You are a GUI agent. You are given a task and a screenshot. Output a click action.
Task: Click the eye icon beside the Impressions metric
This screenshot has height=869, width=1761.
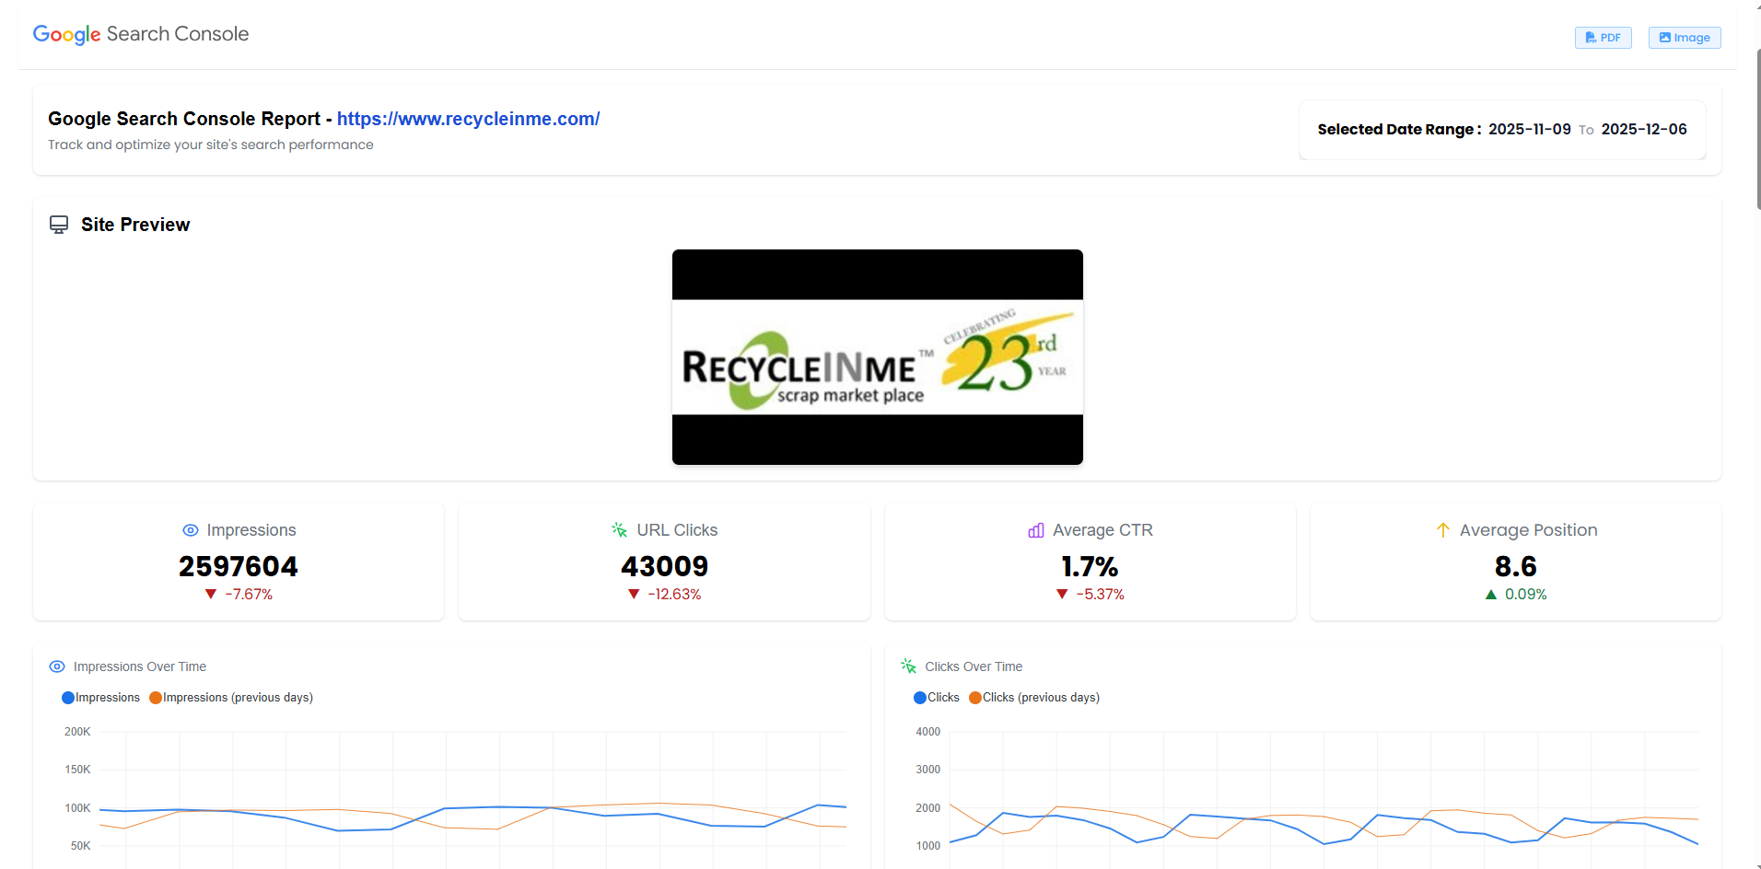tap(191, 530)
